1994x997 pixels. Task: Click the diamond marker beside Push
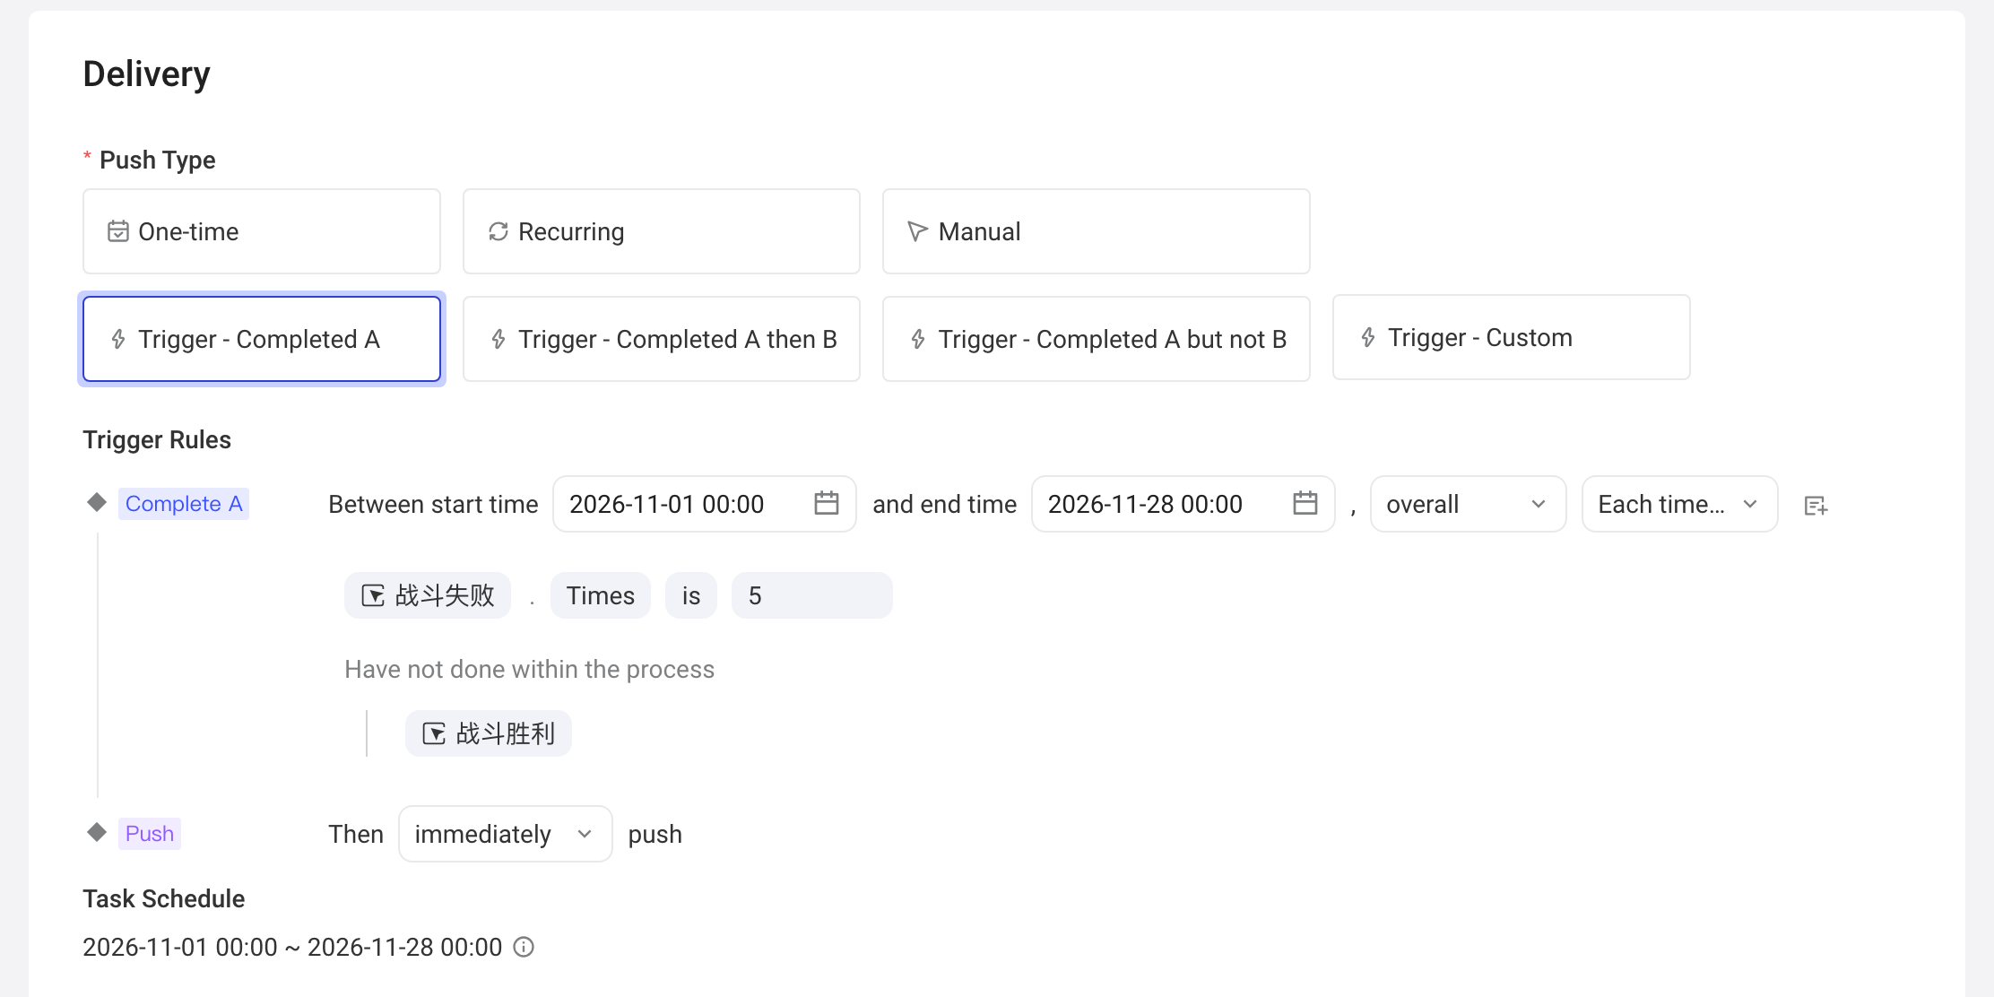coord(97,832)
